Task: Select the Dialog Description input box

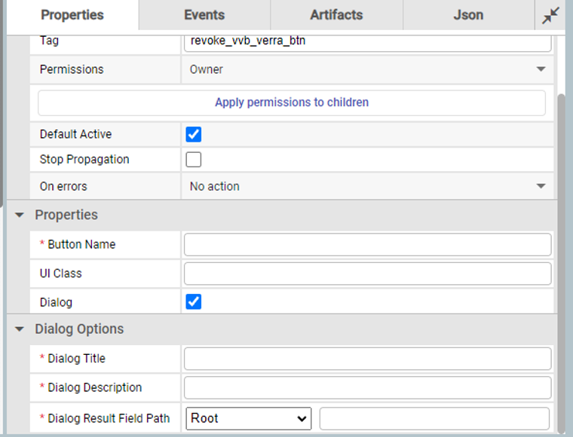Action: (367, 388)
